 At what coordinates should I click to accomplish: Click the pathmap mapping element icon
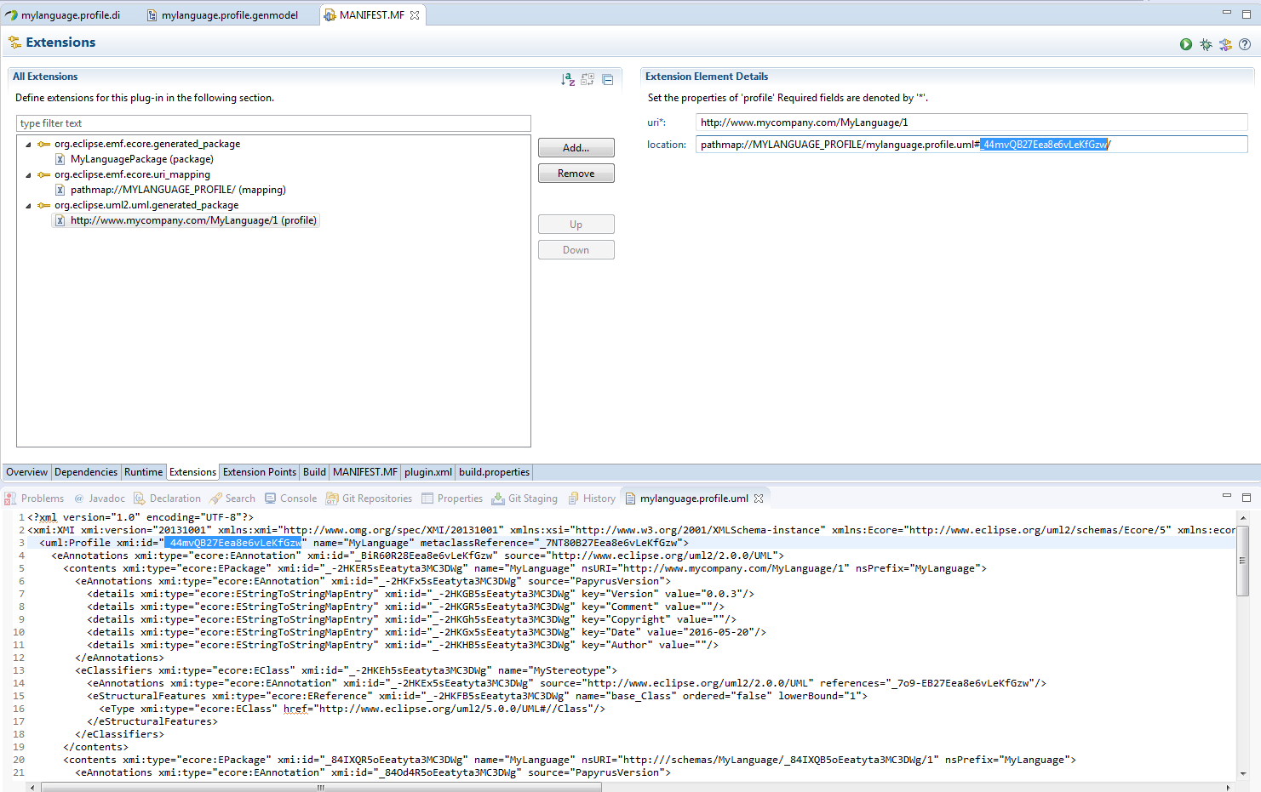click(60, 190)
